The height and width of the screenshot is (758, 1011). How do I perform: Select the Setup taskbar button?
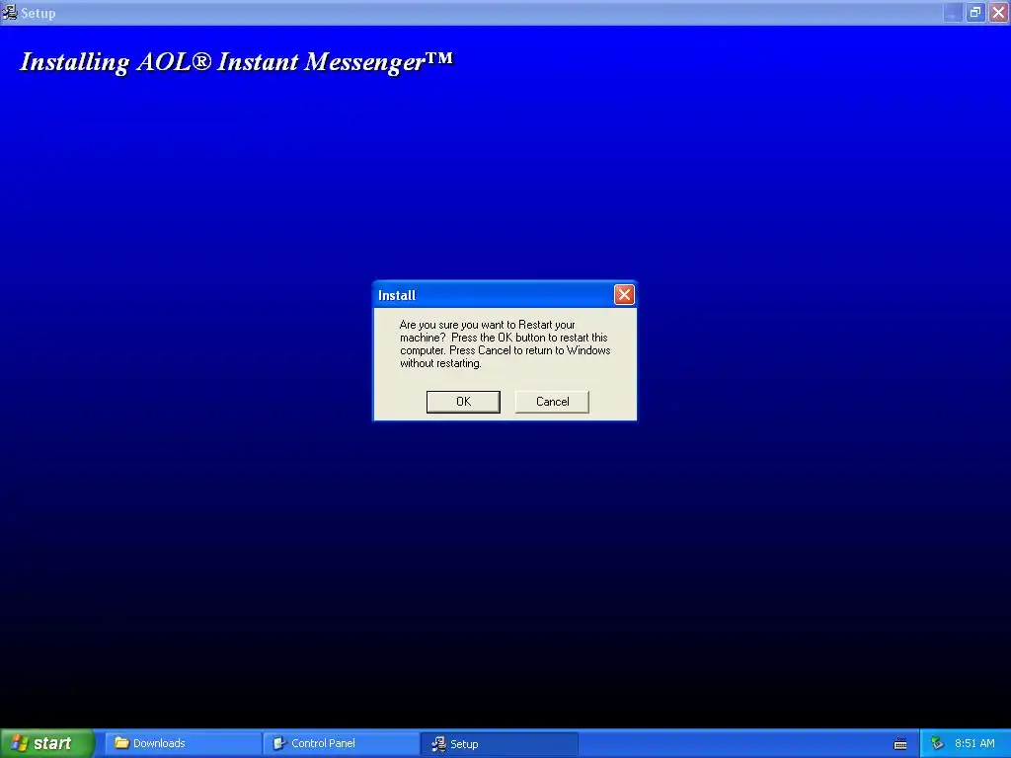500,743
